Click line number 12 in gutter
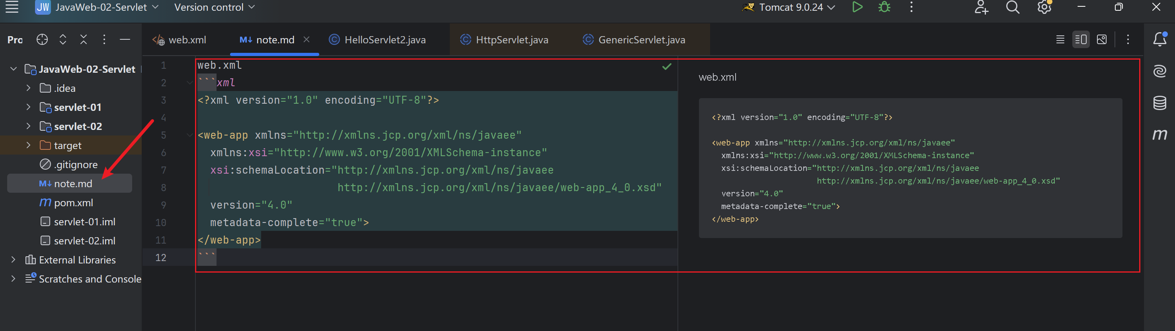This screenshot has height=331, width=1175. (x=160, y=258)
